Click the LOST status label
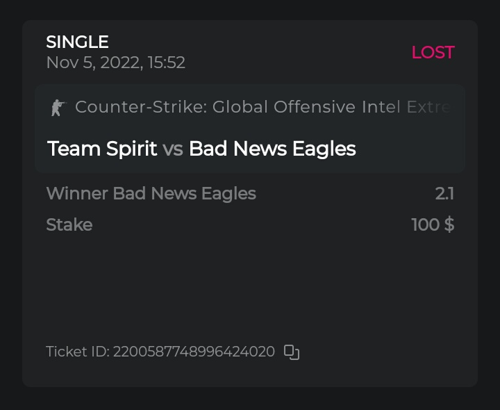 [x=433, y=53]
